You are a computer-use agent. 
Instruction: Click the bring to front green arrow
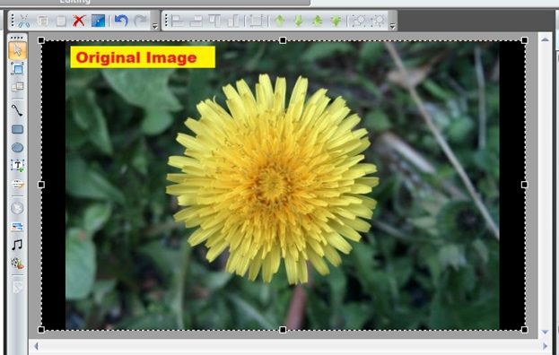(318, 21)
